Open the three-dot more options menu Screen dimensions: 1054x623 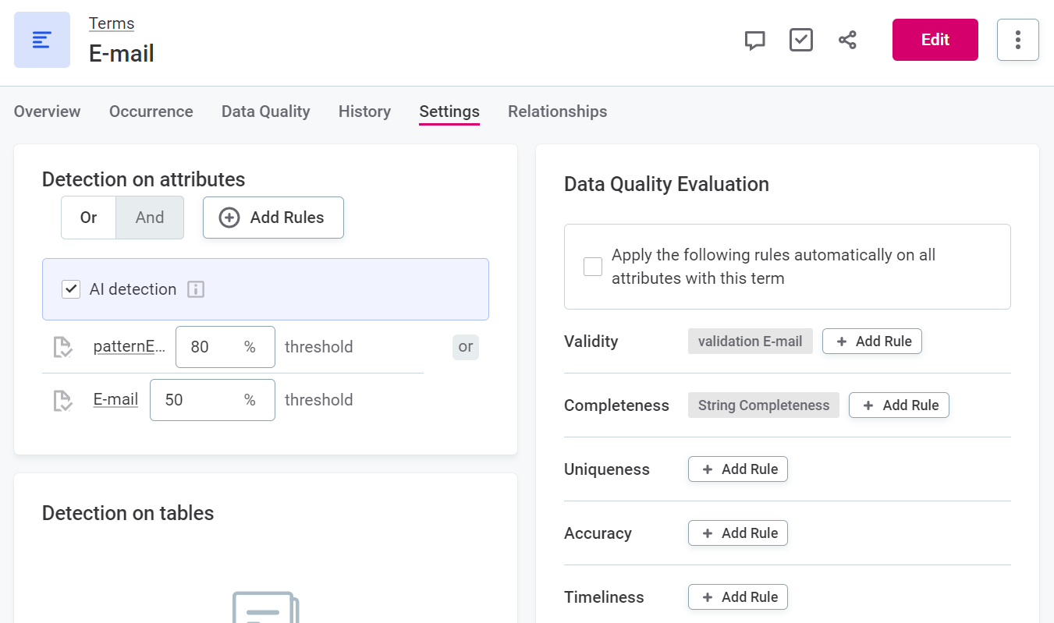[1017, 40]
